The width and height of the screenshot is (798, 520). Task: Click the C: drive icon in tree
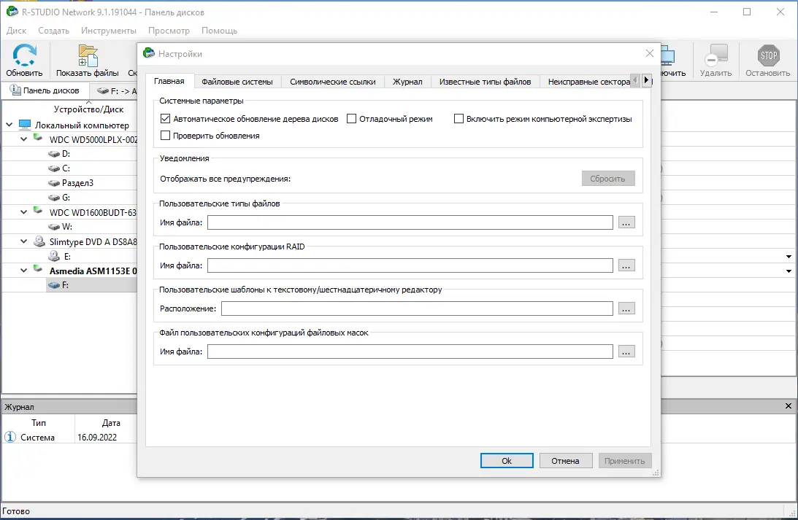(x=53, y=168)
